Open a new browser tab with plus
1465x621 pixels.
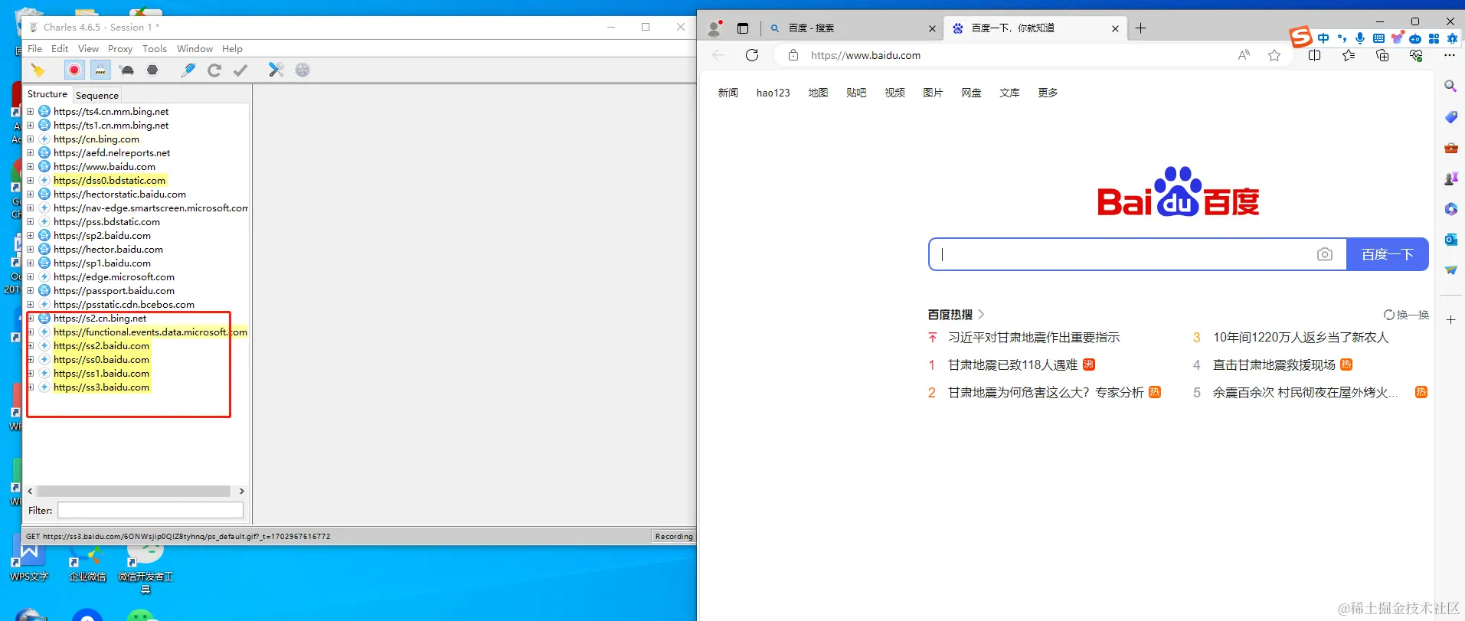[1140, 28]
